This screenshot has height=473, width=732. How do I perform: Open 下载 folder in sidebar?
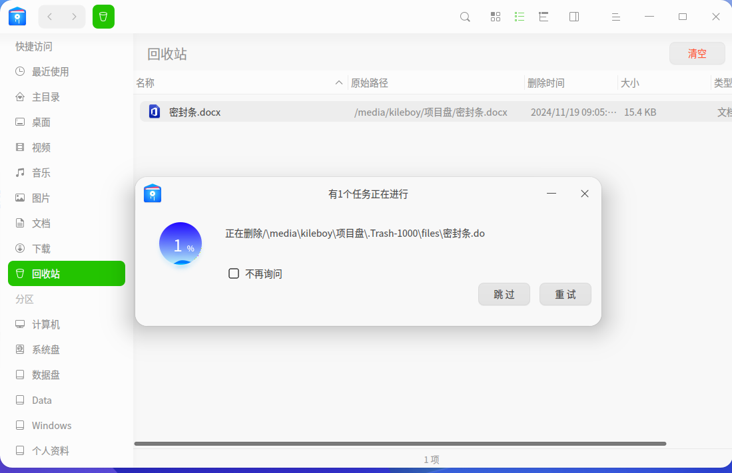pos(67,248)
